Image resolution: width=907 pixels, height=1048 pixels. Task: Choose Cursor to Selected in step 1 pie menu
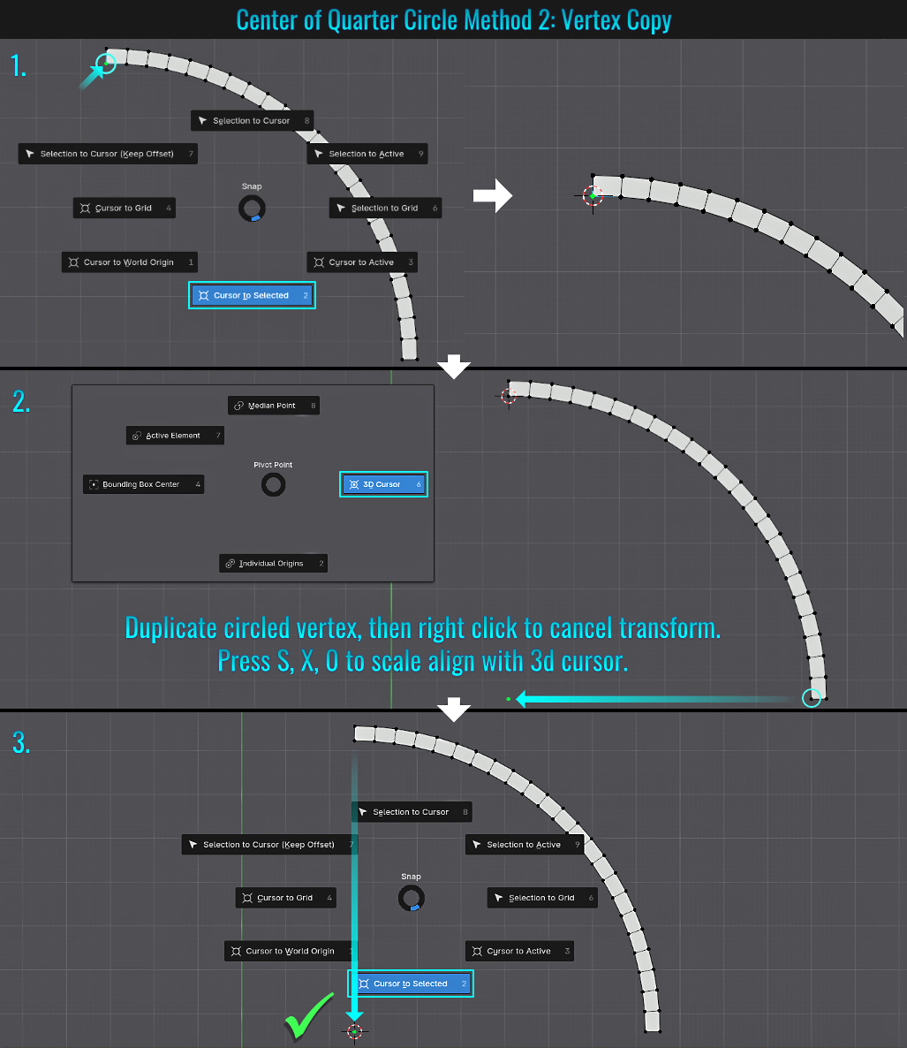(252, 296)
